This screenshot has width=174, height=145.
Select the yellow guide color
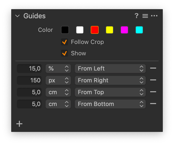click(x=109, y=30)
